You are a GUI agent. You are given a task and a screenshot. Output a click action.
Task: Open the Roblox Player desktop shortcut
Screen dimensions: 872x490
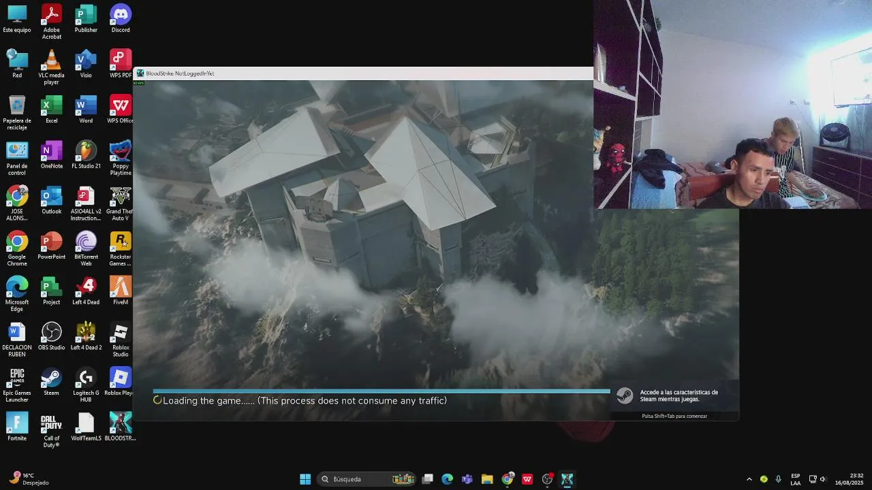[x=121, y=382]
